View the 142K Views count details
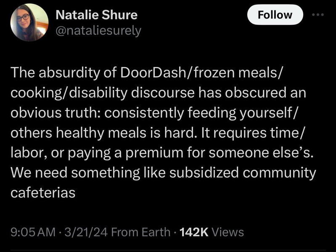Viewport: 336px width, 252px height. tap(212, 232)
